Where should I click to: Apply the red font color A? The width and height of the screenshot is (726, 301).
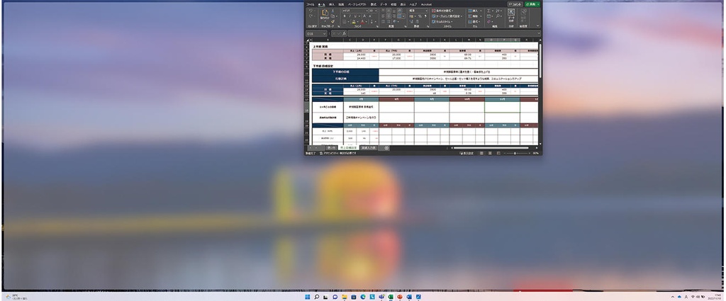tap(362, 22)
